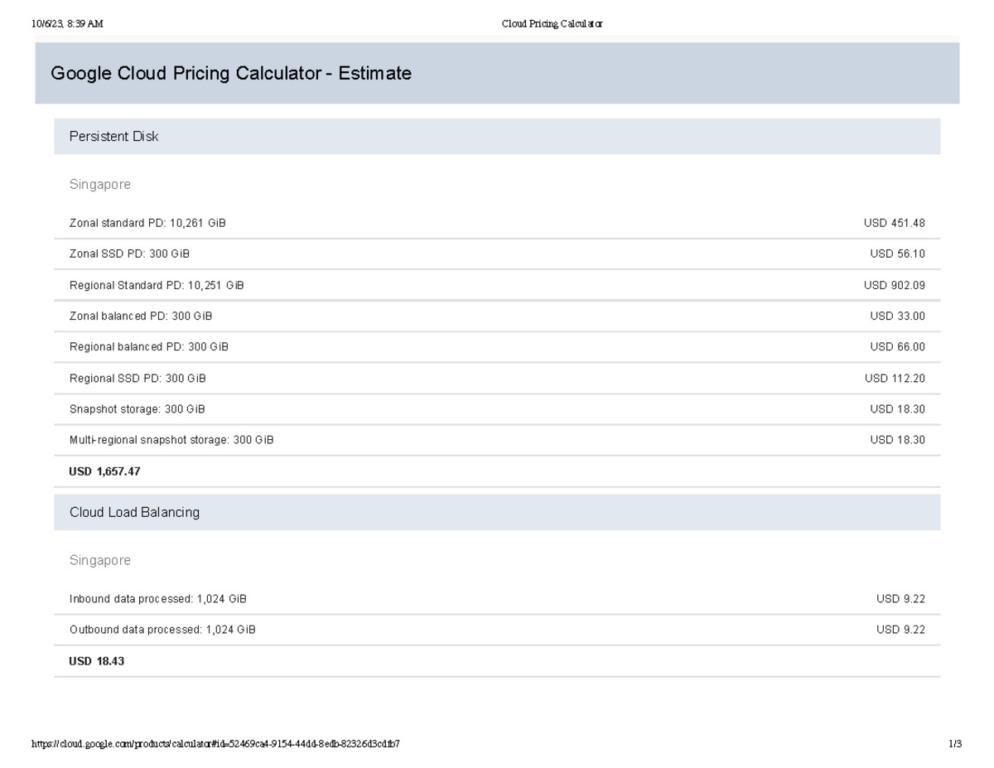Select Zonal SSD PD: 300 GiB row

pos(497,254)
